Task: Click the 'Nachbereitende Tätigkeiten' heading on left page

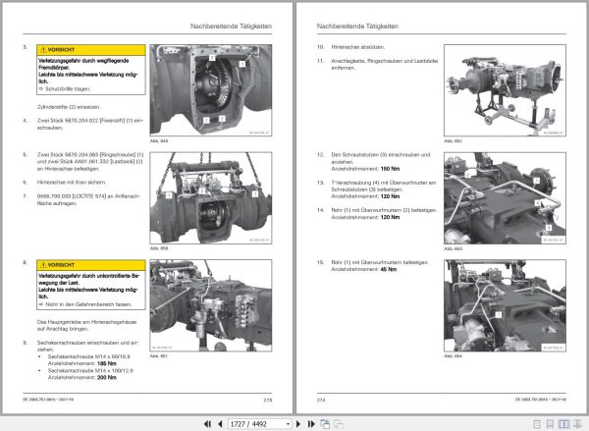Action: tap(231, 27)
